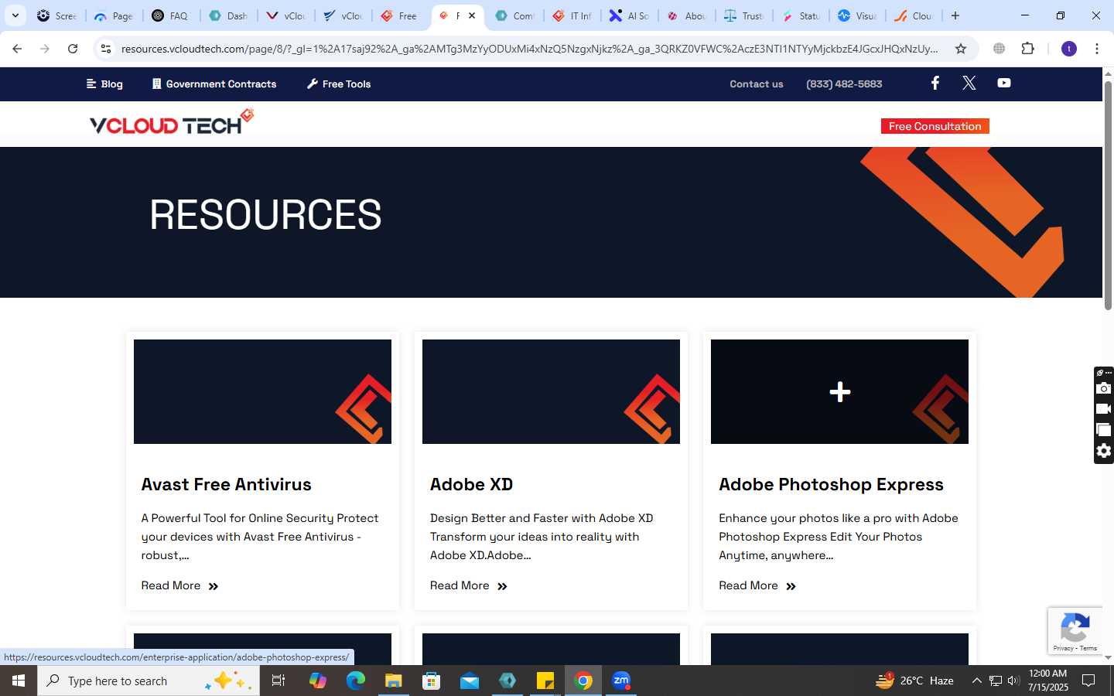Click the Chrome icon on the taskbar
The height and width of the screenshot is (696, 1114).
point(583,681)
